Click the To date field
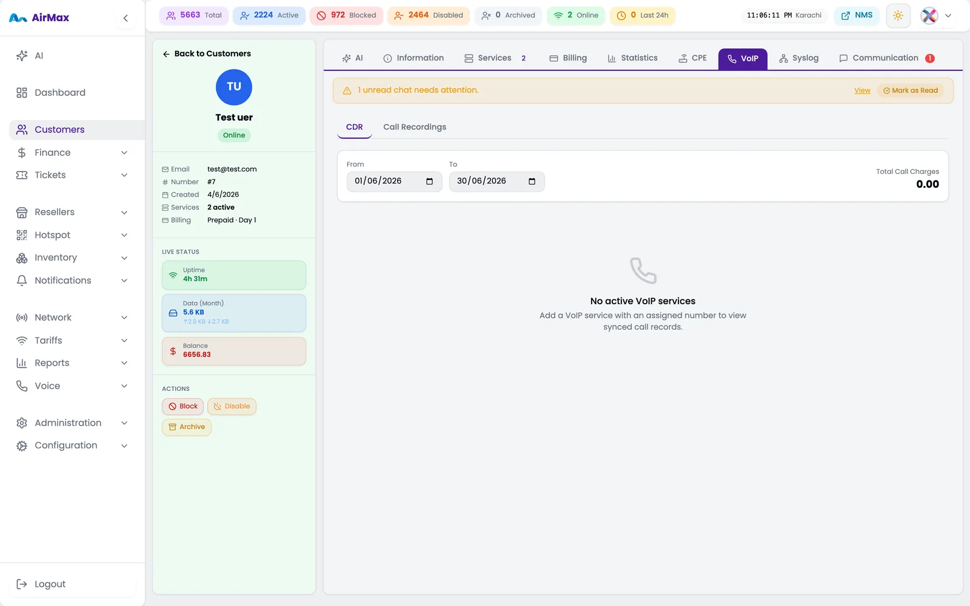970x606 pixels. 497,181
